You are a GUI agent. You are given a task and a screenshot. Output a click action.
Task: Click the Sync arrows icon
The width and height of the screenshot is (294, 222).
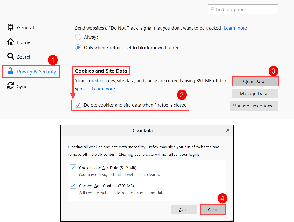click(x=11, y=86)
